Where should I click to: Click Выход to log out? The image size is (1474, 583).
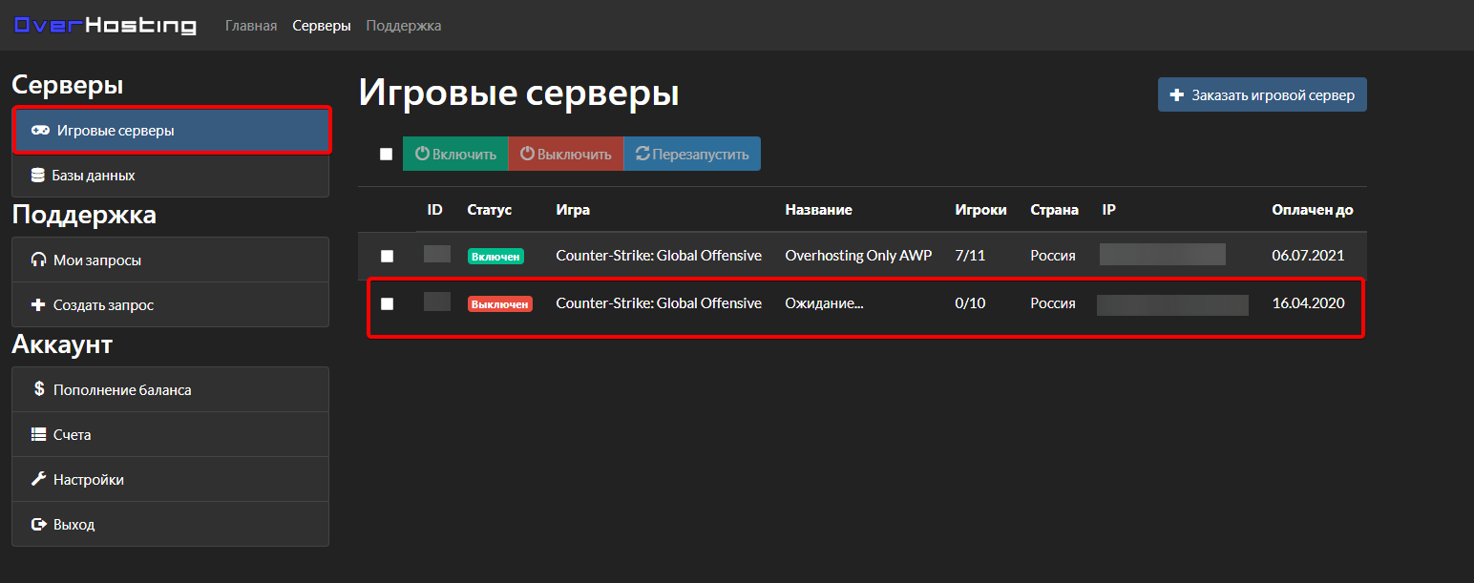coord(171,524)
